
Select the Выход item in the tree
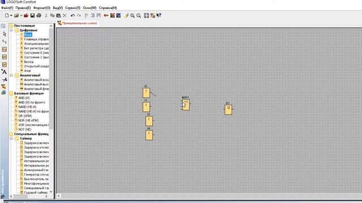pos(29,62)
